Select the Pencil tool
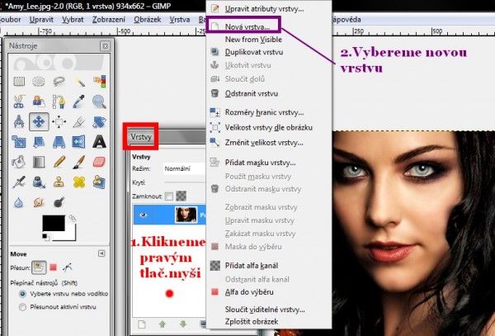Image resolution: width=495 pixels, height=336 pixels. [59, 162]
